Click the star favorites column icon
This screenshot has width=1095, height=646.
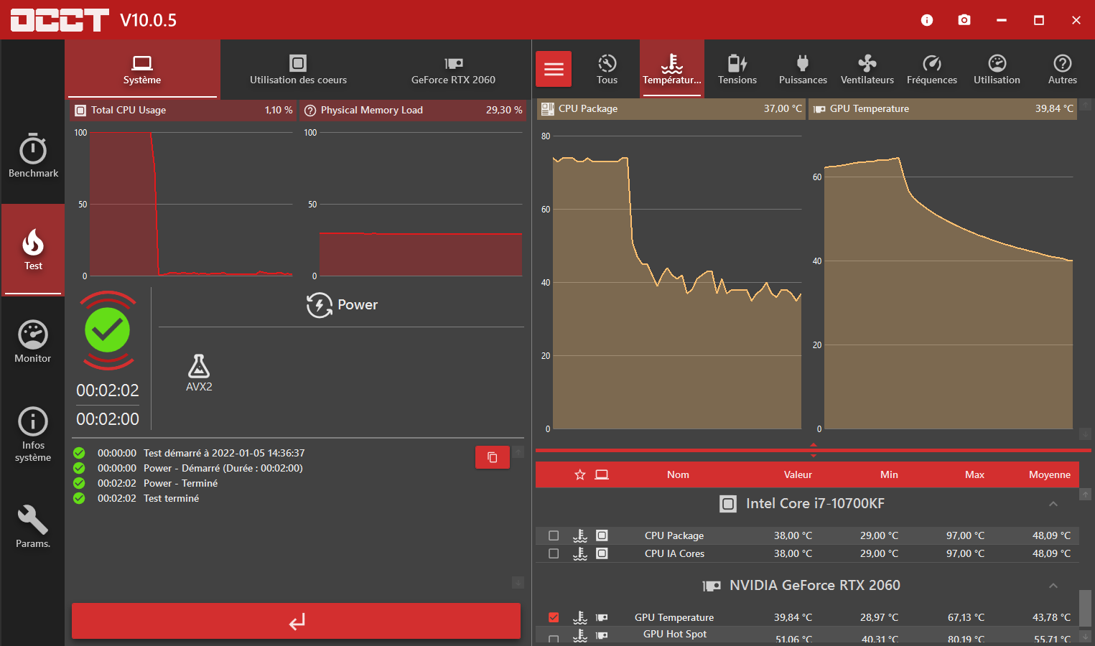pyautogui.click(x=580, y=474)
